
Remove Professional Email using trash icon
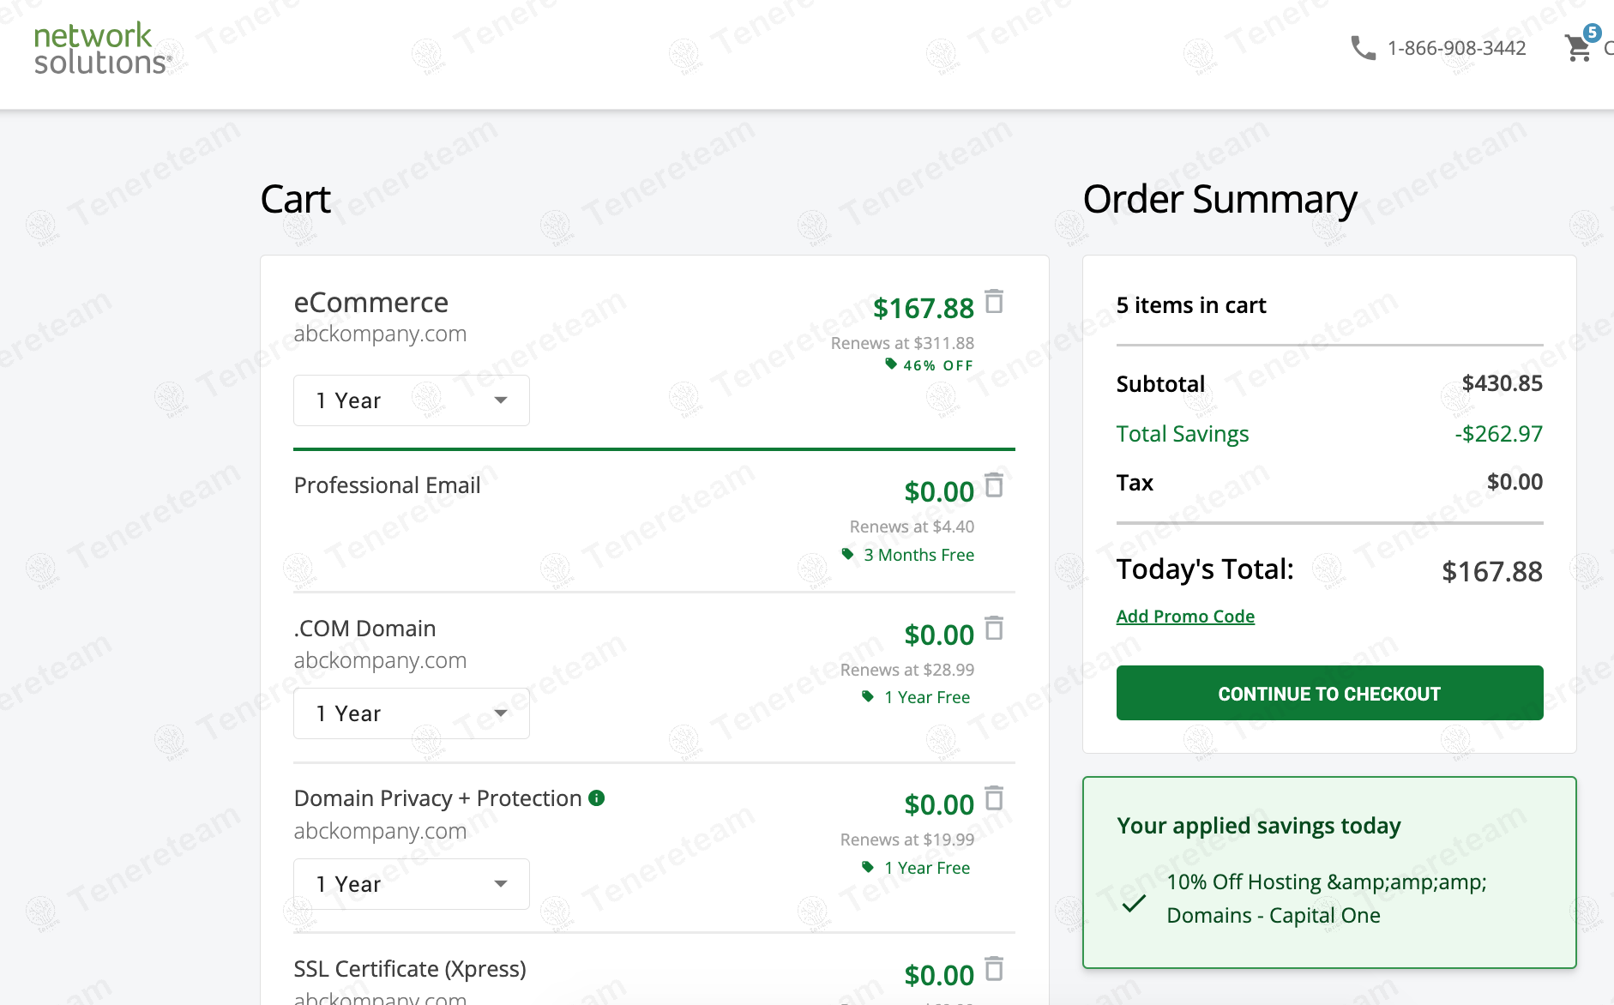pos(994,485)
